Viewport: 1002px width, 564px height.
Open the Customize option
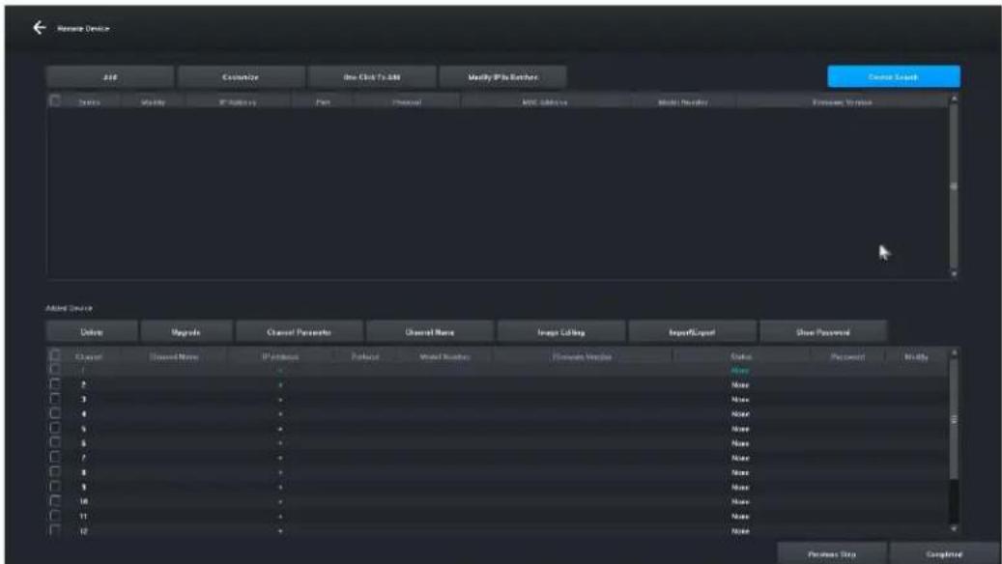point(241,77)
